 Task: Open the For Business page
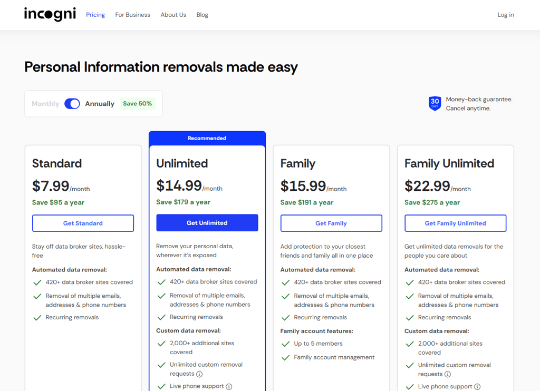pyautogui.click(x=132, y=15)
